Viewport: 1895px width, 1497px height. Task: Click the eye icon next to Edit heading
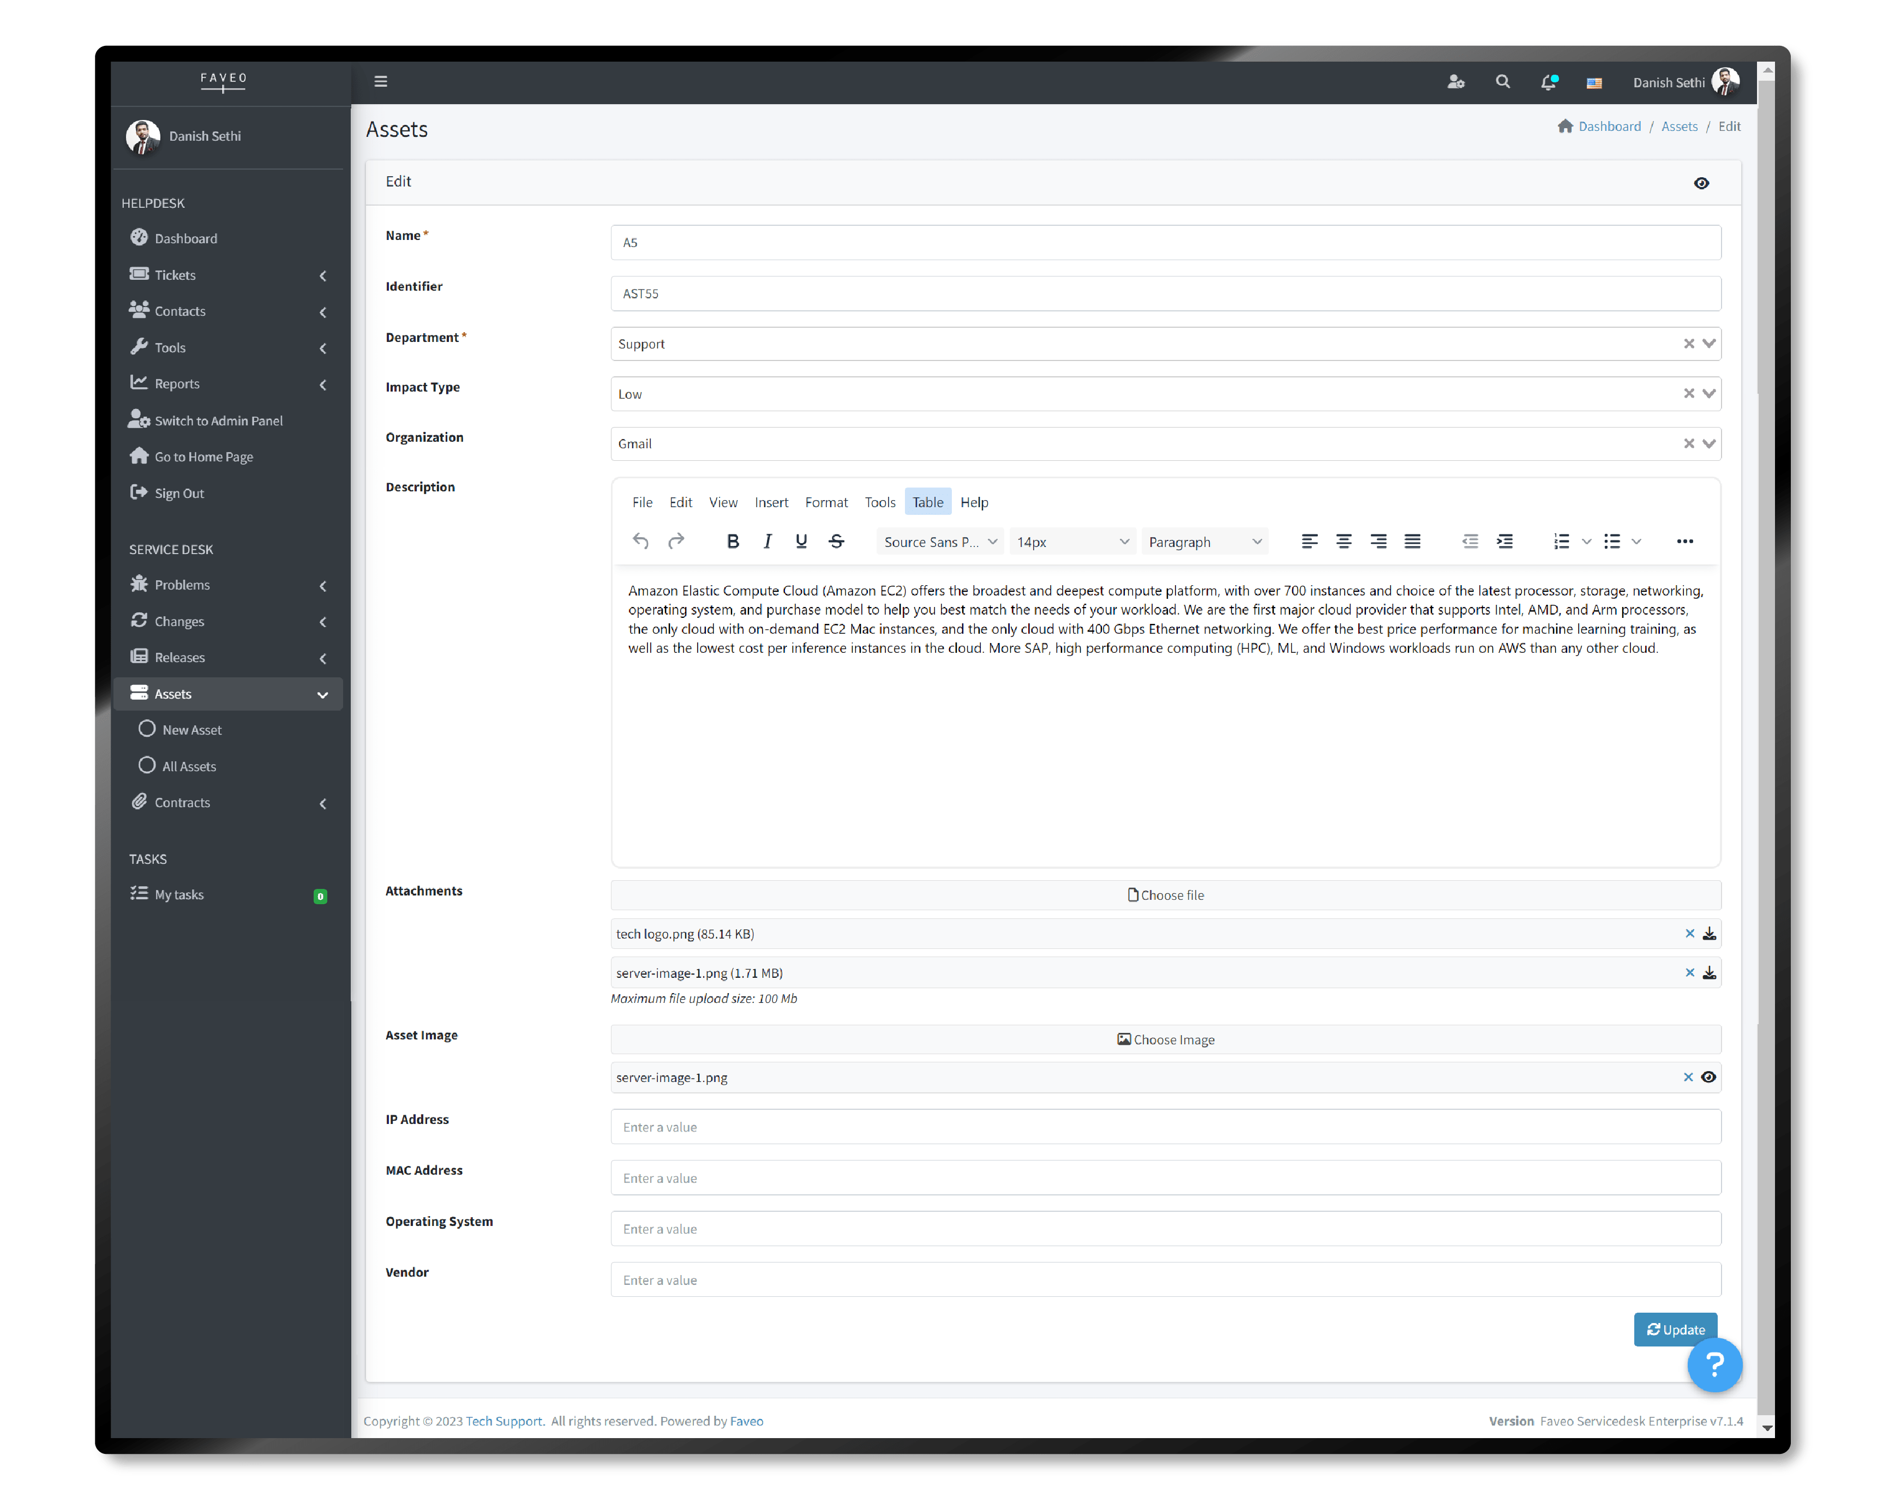[x=1701, y=183]
